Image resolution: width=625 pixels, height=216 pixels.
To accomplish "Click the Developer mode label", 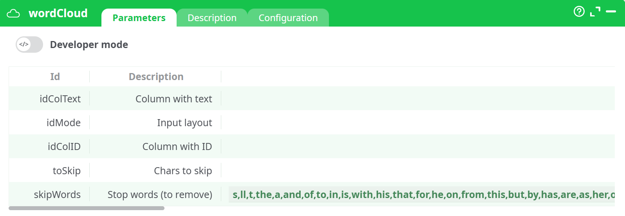I will tap(89, 45).
